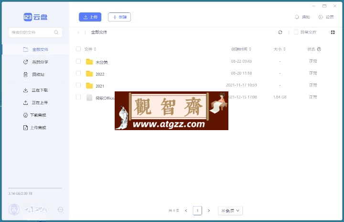Screen dimensions: 344x222
Task: Switch to grid view layout
Action: pos(333,33)
